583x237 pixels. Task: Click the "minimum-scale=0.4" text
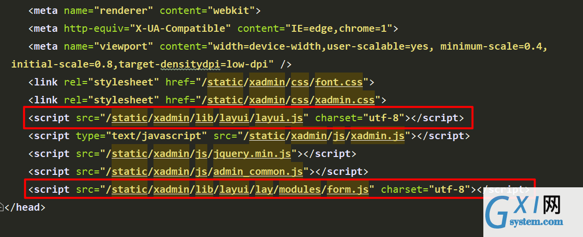pyautogui.click(x=491, y=46)
